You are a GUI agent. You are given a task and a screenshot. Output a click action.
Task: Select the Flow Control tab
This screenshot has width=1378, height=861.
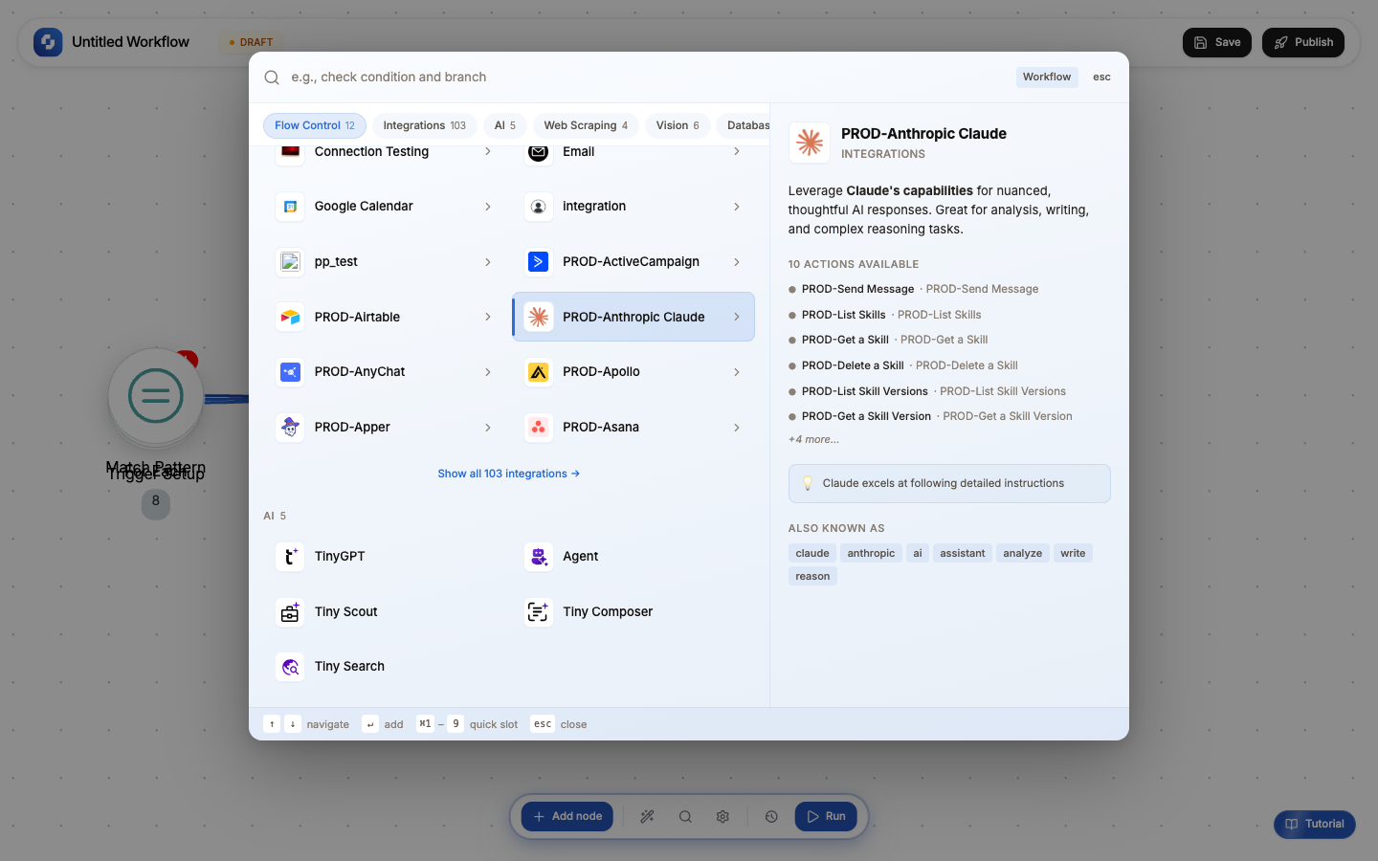click(x=315, y=125)
